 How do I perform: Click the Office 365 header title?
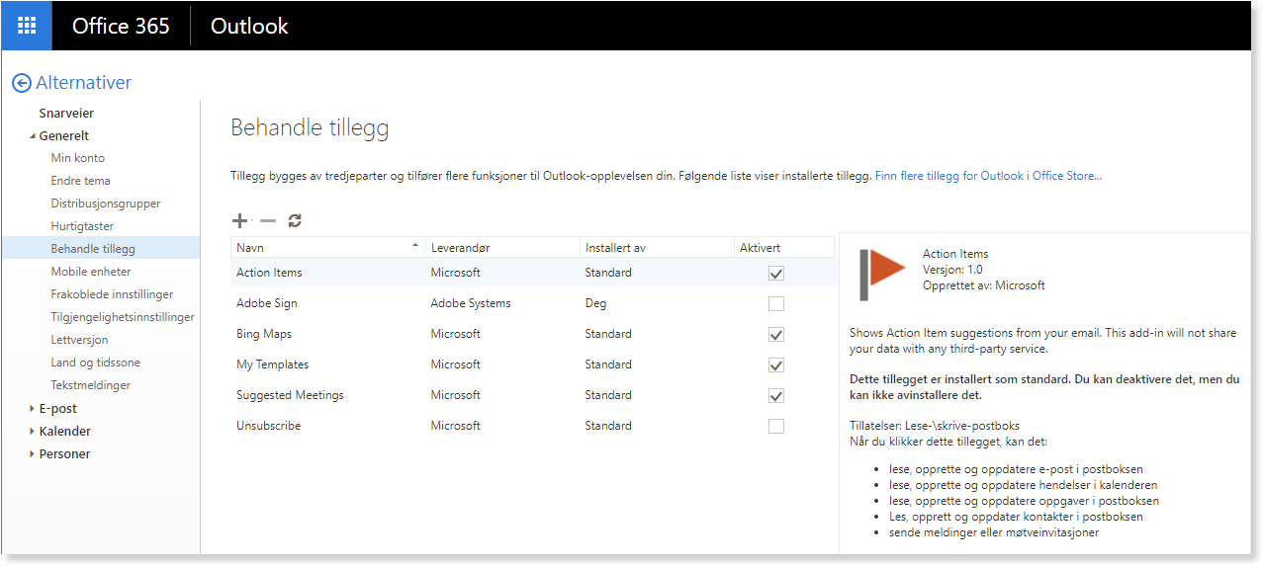pyautogui.click(x=121, y=27)
